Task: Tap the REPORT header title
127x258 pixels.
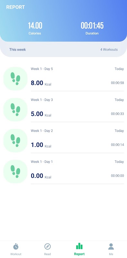Action: (x=15, y=7)
